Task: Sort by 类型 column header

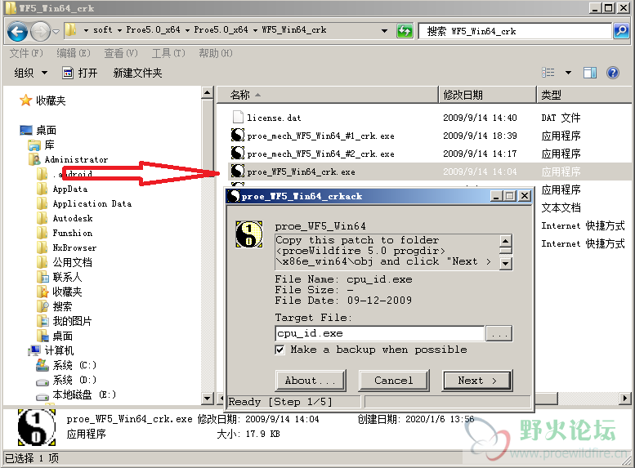Action: click(x=584, y=95)
